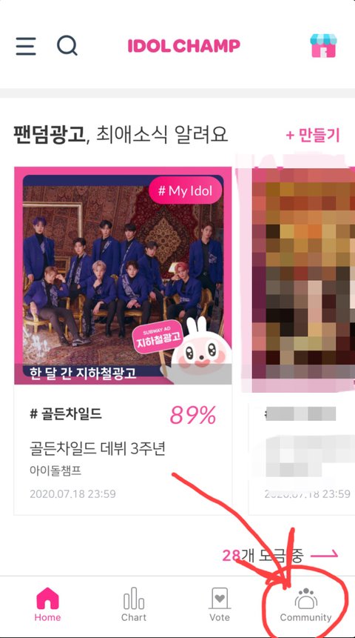Tap the search magnifier icon
The width and height of the screenshot is (355, 638).
tap(67, 46)
